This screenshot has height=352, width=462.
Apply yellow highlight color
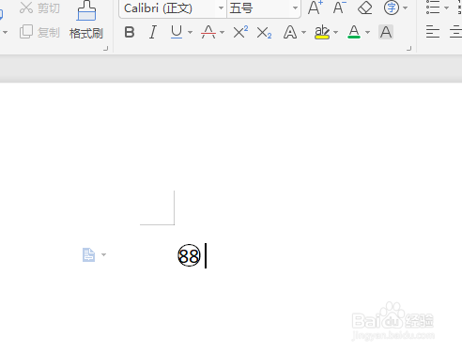(322, 32)
